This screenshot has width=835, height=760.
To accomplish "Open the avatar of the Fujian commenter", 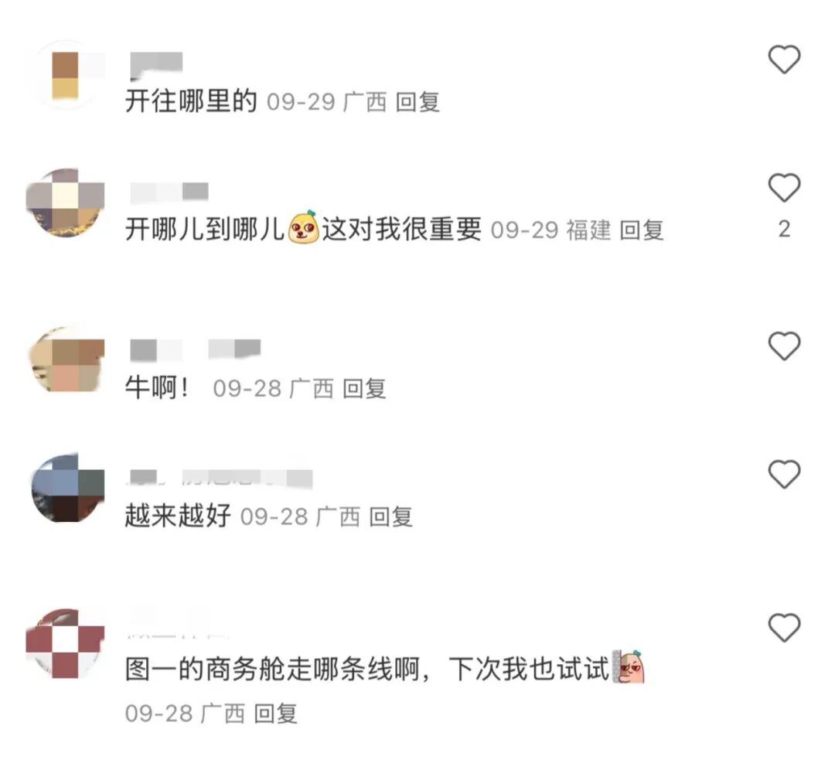I will 65,203.
